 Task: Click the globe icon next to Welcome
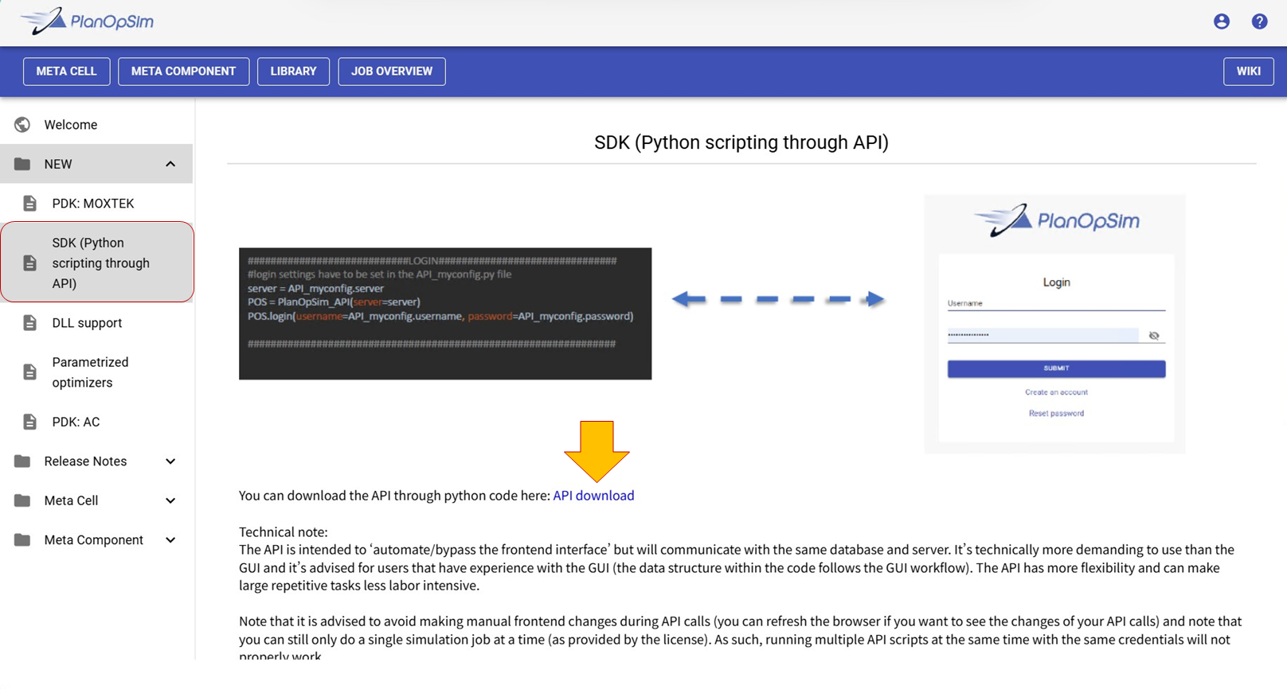click(x=22, y=125)
